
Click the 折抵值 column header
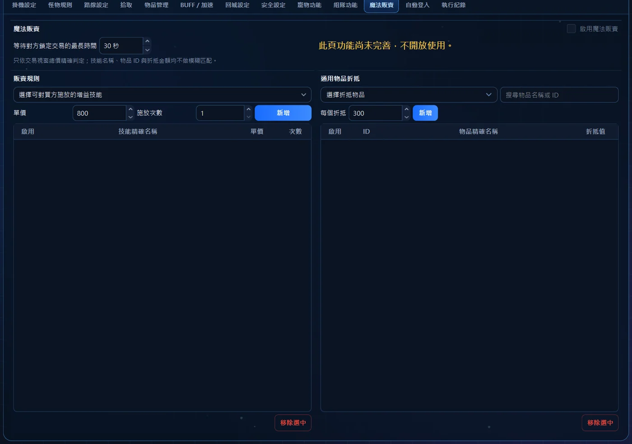coord(595,132)
